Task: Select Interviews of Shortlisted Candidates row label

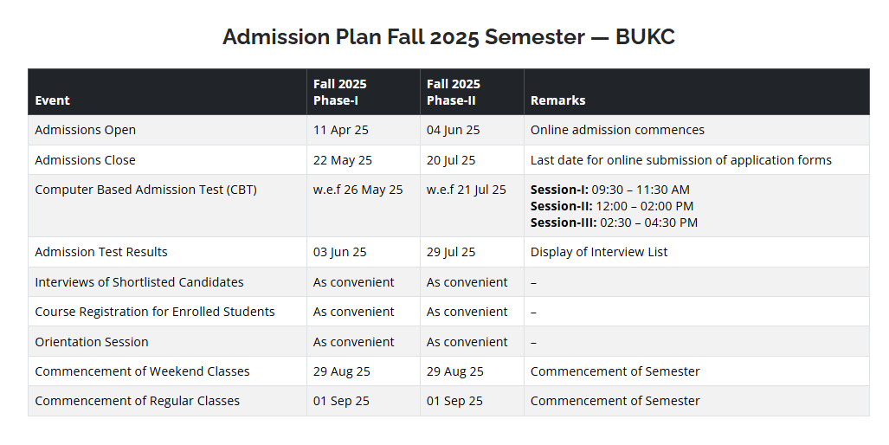Action: click(x=139, y=281)
